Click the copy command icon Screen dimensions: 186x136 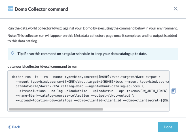click(x=174, y=91)
